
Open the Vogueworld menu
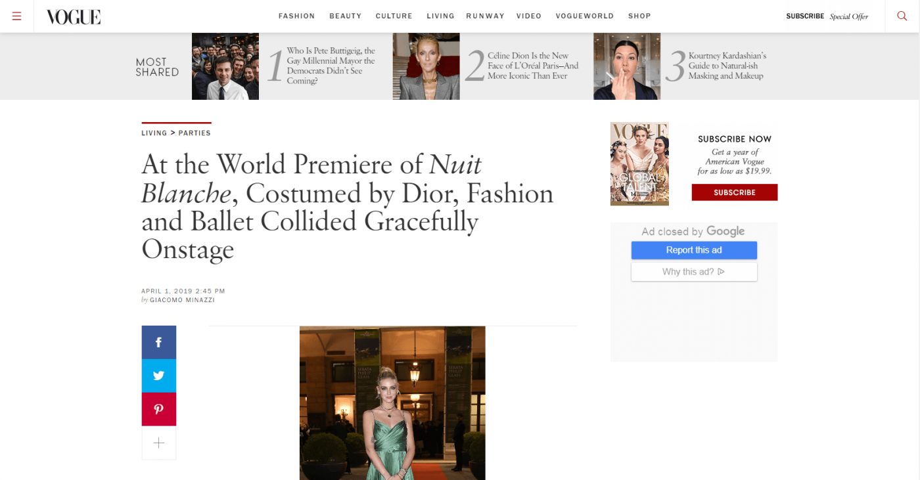585,16
